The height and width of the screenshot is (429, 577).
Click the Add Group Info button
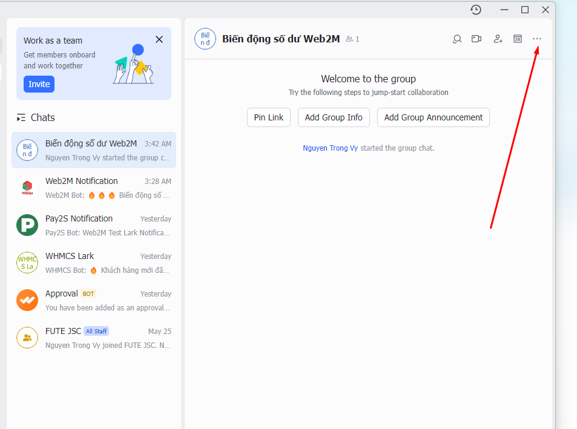[x=334, y=117]
